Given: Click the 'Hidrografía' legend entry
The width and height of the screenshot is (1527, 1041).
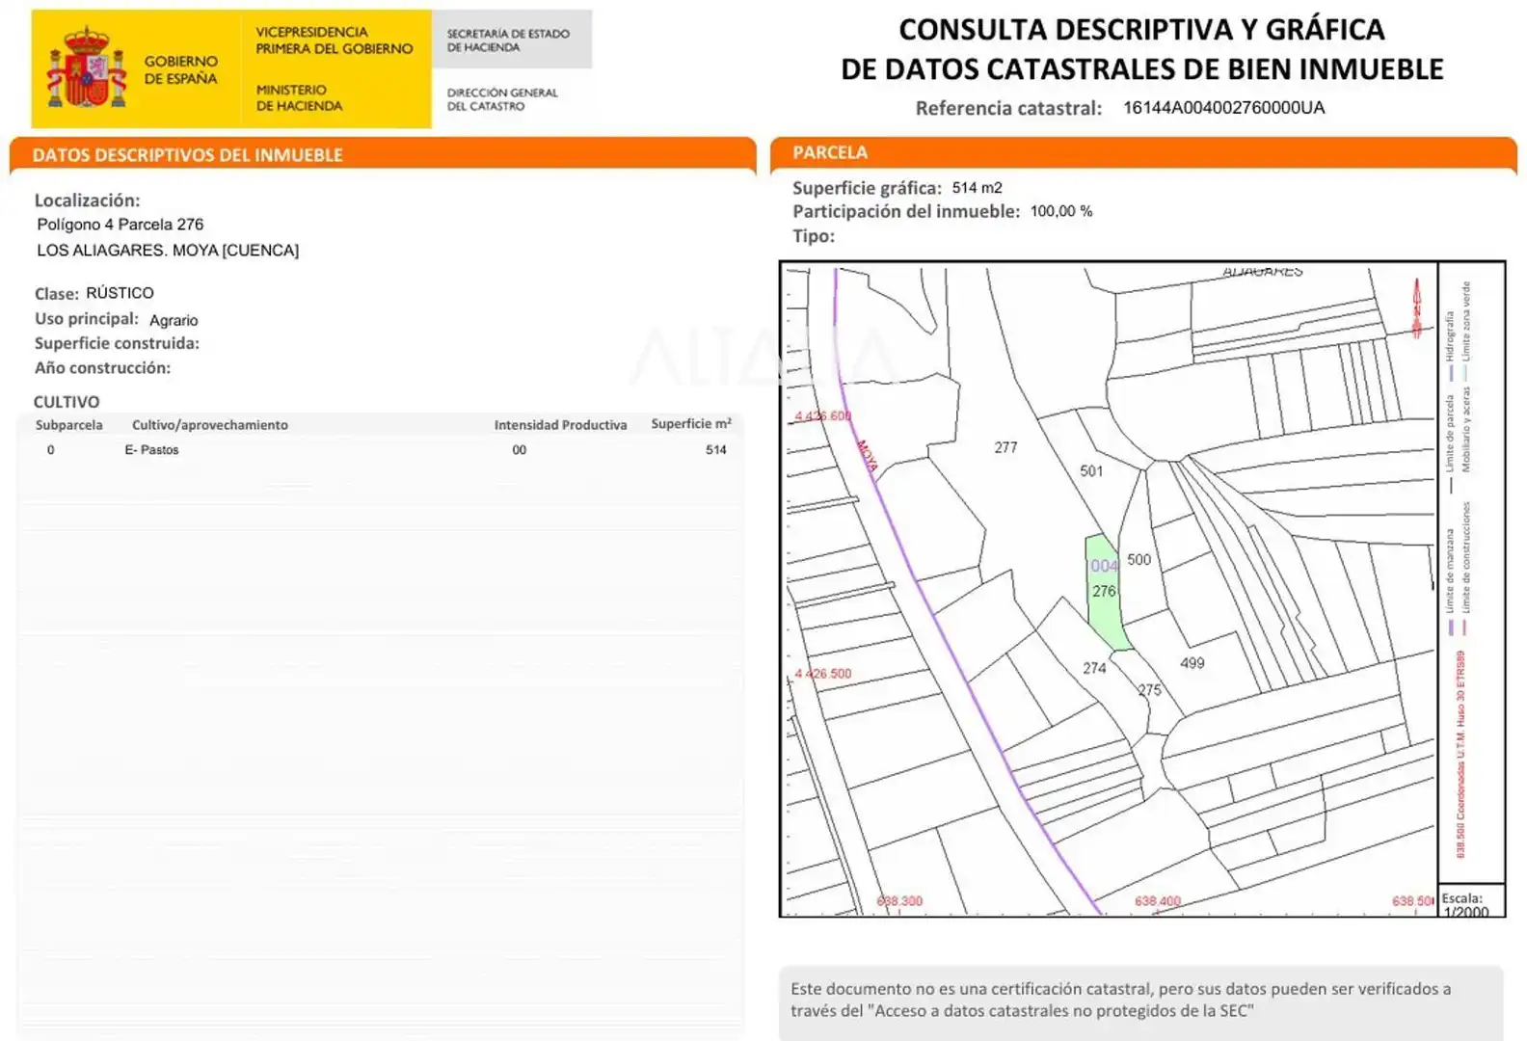Looking at the screenshot, I should point(1450,345).
